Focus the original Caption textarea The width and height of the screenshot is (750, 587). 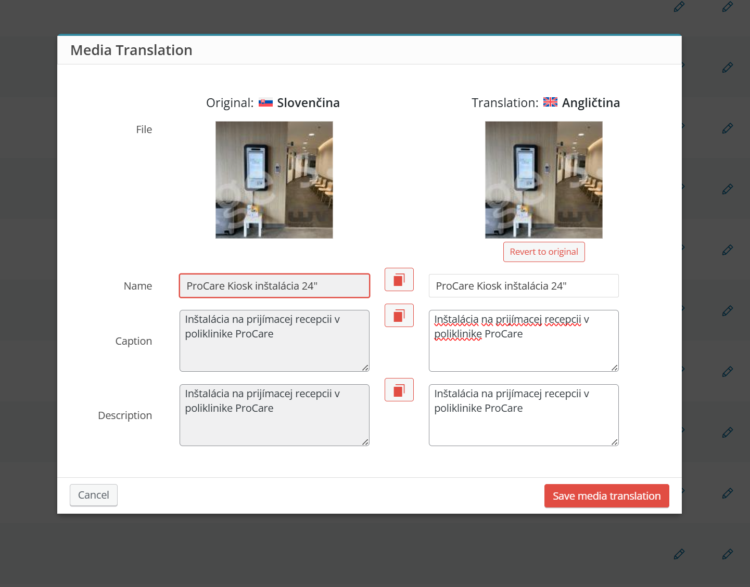[x=274, y=341]
